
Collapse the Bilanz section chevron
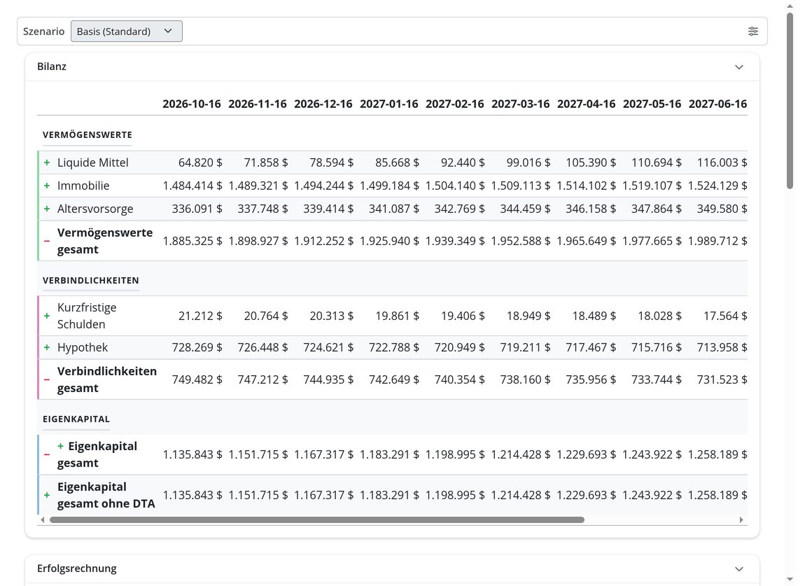[x=739, y=67]
